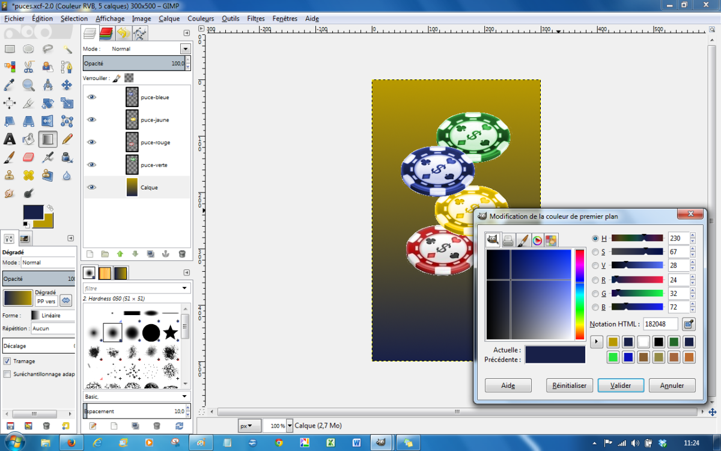This screenshot has height=451, width=721.
Task: Hide the puce-rouge layer
Action: tap(91, 142)
